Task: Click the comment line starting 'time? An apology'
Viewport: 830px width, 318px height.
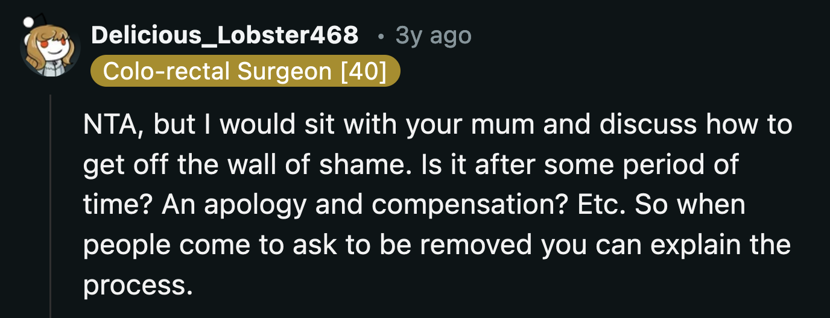Action: (x=414, y=205)
